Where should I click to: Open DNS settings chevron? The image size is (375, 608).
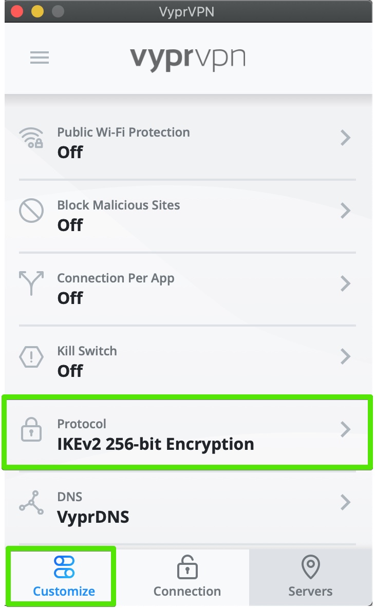coord(346,502)
